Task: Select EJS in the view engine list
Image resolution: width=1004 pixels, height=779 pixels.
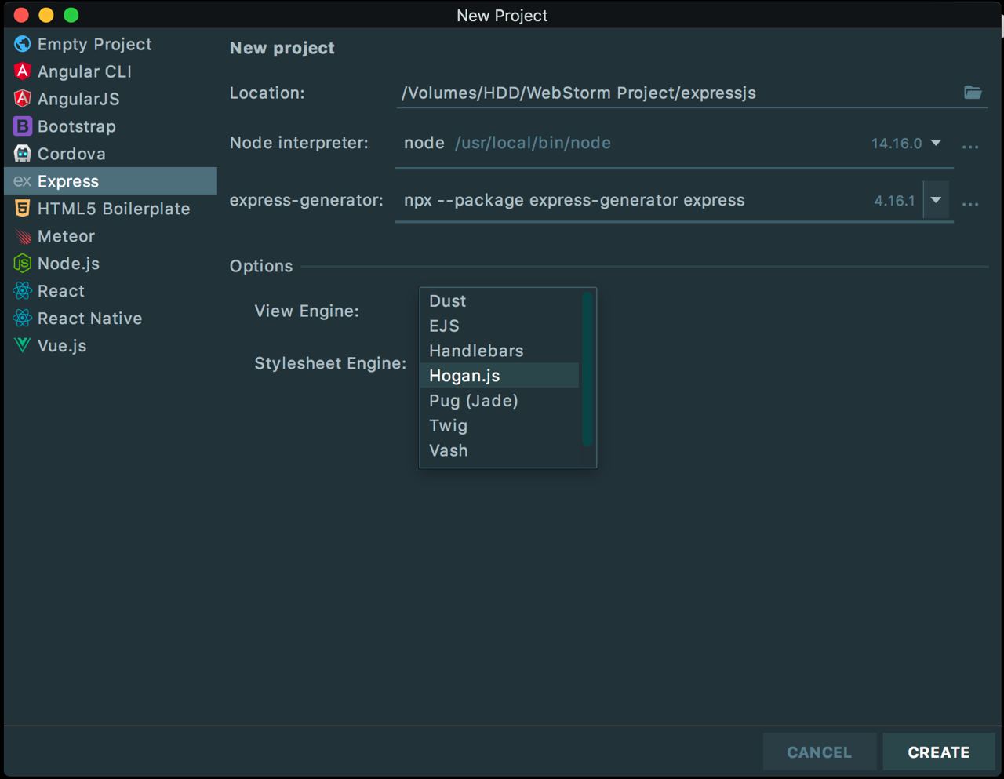Action: point(444,326)
